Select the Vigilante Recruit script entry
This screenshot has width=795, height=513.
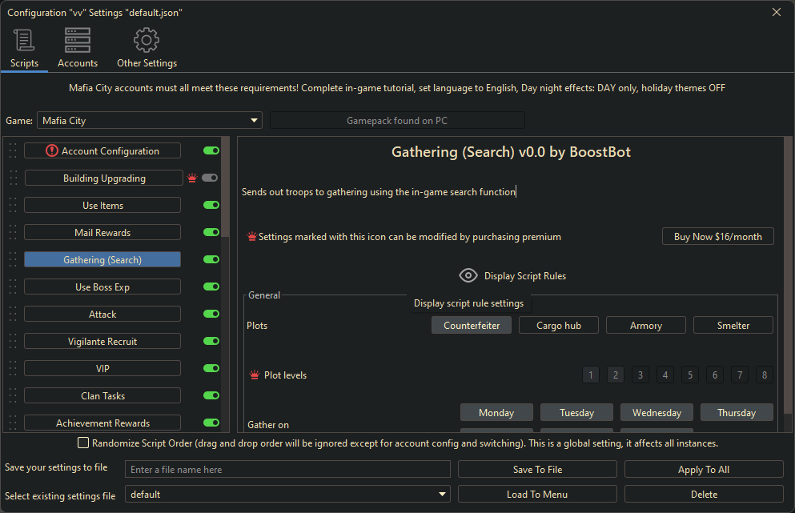click(x=102, y=342)
